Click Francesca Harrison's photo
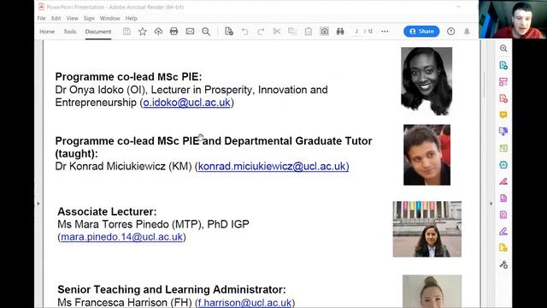 (432, 291)
